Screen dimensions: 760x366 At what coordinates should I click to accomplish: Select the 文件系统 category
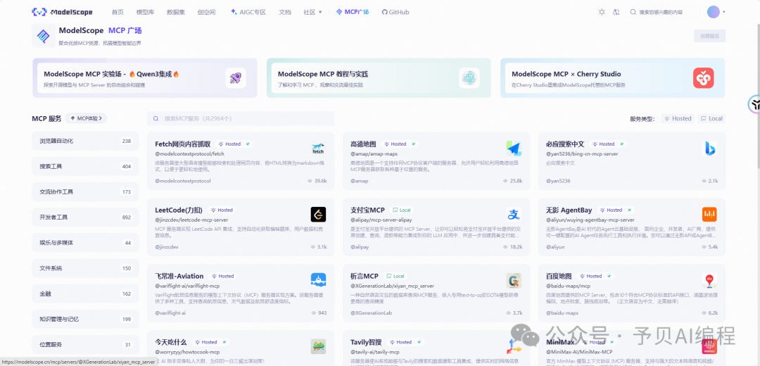click(x=85, y=268)
